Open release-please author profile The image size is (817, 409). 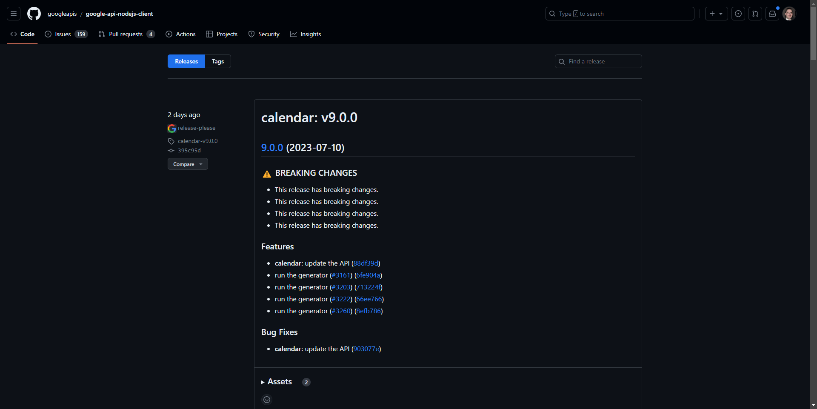click(x=197, y=128)
